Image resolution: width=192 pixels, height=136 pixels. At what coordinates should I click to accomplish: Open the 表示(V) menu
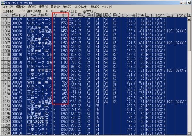point(44,7)
